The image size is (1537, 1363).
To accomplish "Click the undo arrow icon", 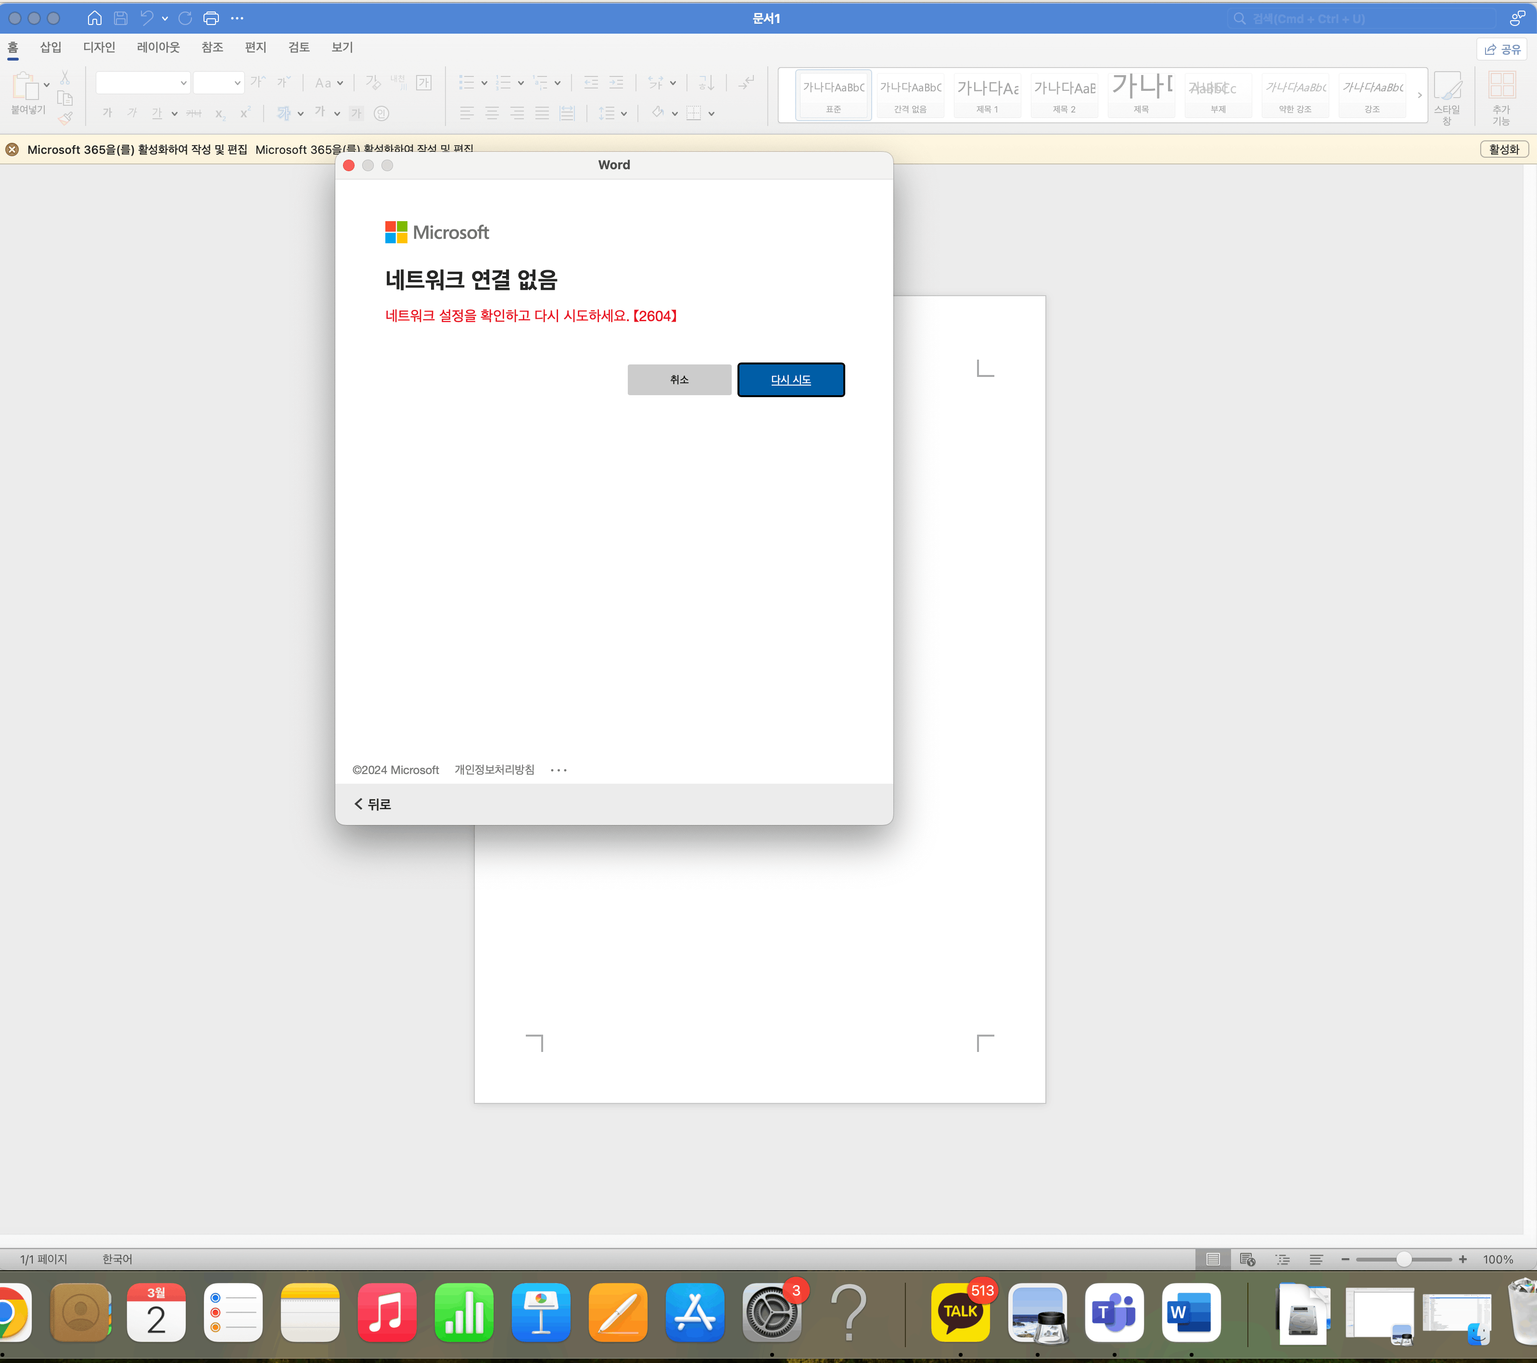I will click(x=147, y=18).
